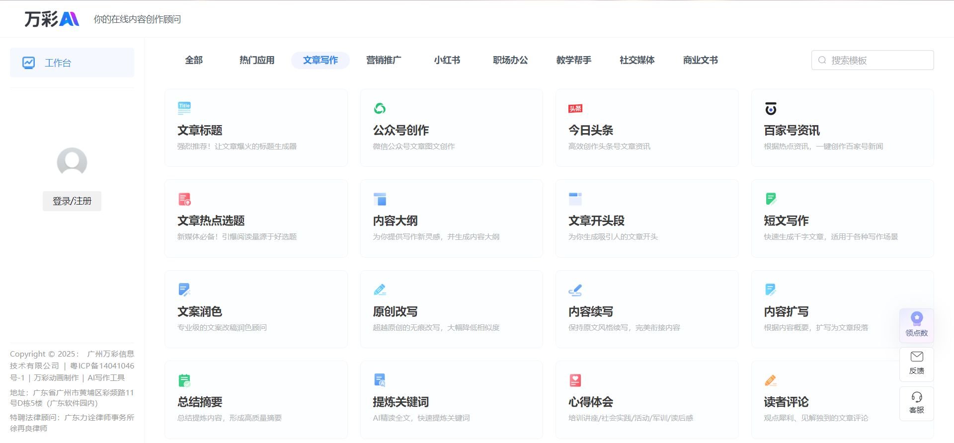Viewport: 954px width, 443px height.
Task: Select the 原创改写 pencil icon
Action: click(380, 290)
